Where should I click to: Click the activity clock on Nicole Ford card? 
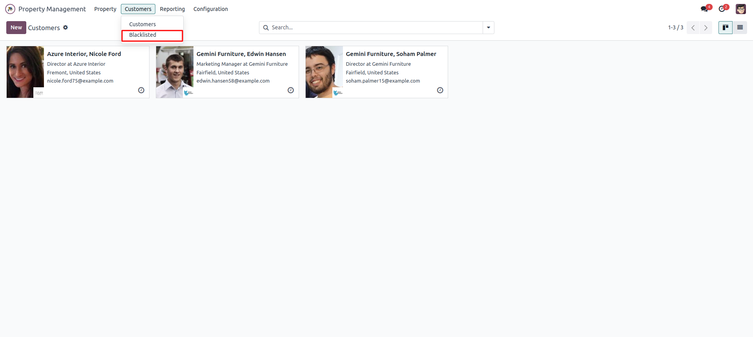(x=141, y=90)
